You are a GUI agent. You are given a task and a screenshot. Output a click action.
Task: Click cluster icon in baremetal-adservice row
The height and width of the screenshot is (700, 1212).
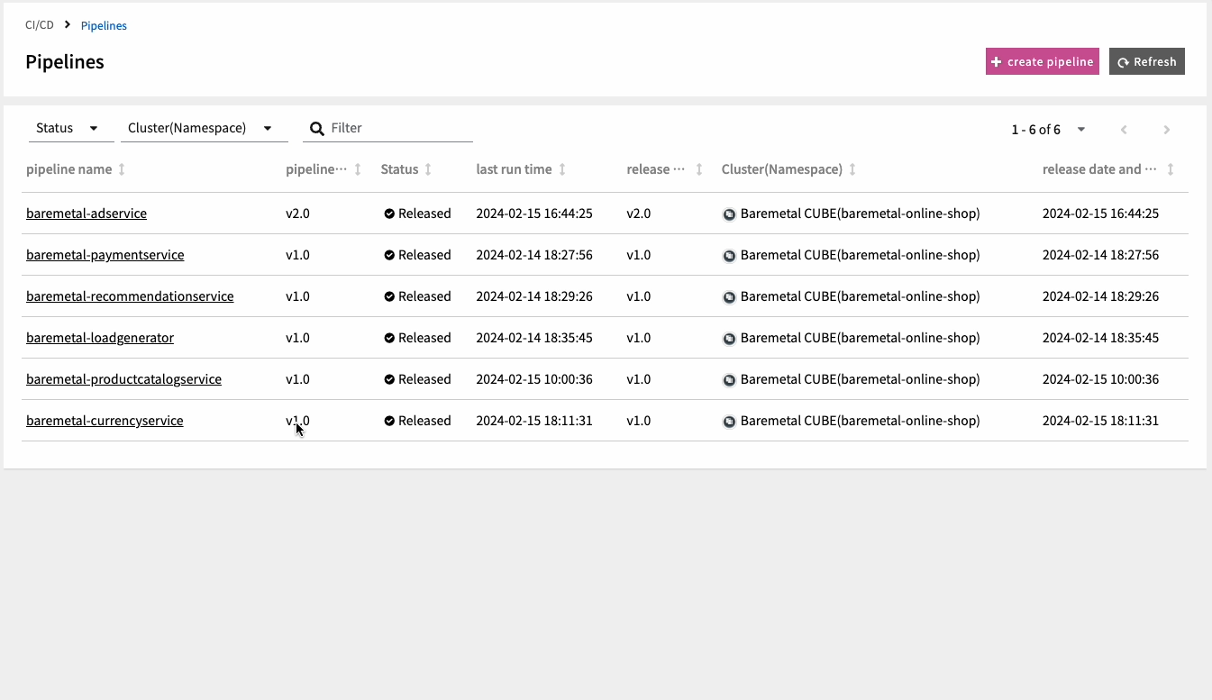coord(729,214)
